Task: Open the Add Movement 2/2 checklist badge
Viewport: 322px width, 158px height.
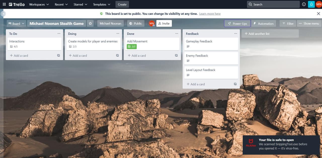Action: click(x=132, y=47)
